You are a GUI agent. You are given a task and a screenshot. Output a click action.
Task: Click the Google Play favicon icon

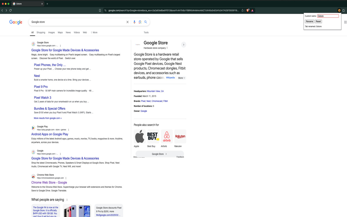pyautogui.click(x=33, y=128)
